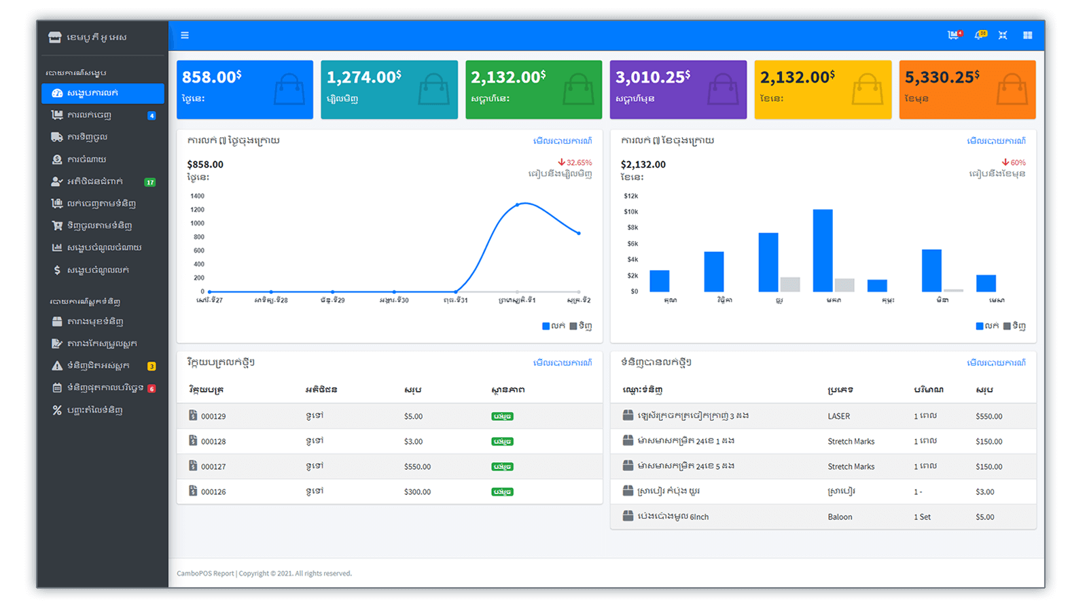Toggle blue legend series under the line chart
This screenshot has height=611, width=1087.
[553, 326]
